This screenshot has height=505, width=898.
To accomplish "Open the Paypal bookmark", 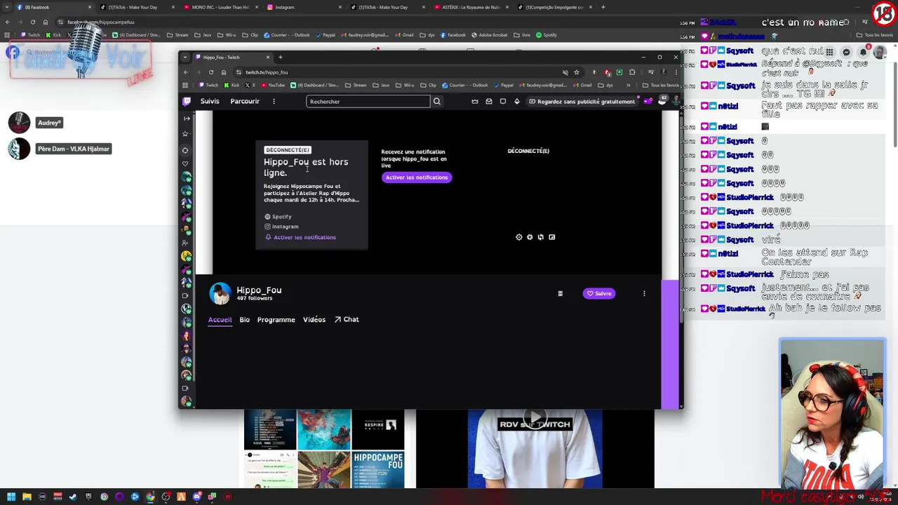I will [503, 86].
